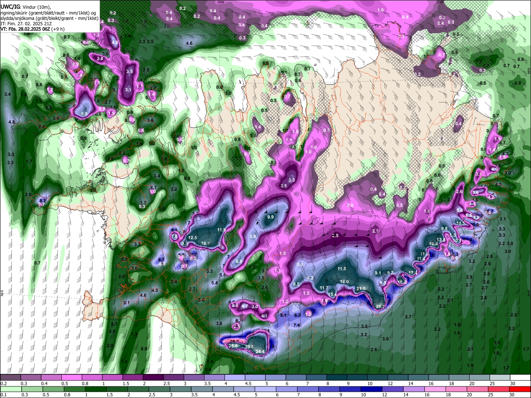Image resolution: width=531 pixels, height=398 pixels.
Task: Pick the pale green 0.1 swatch, lower legend
Action: 10,389
